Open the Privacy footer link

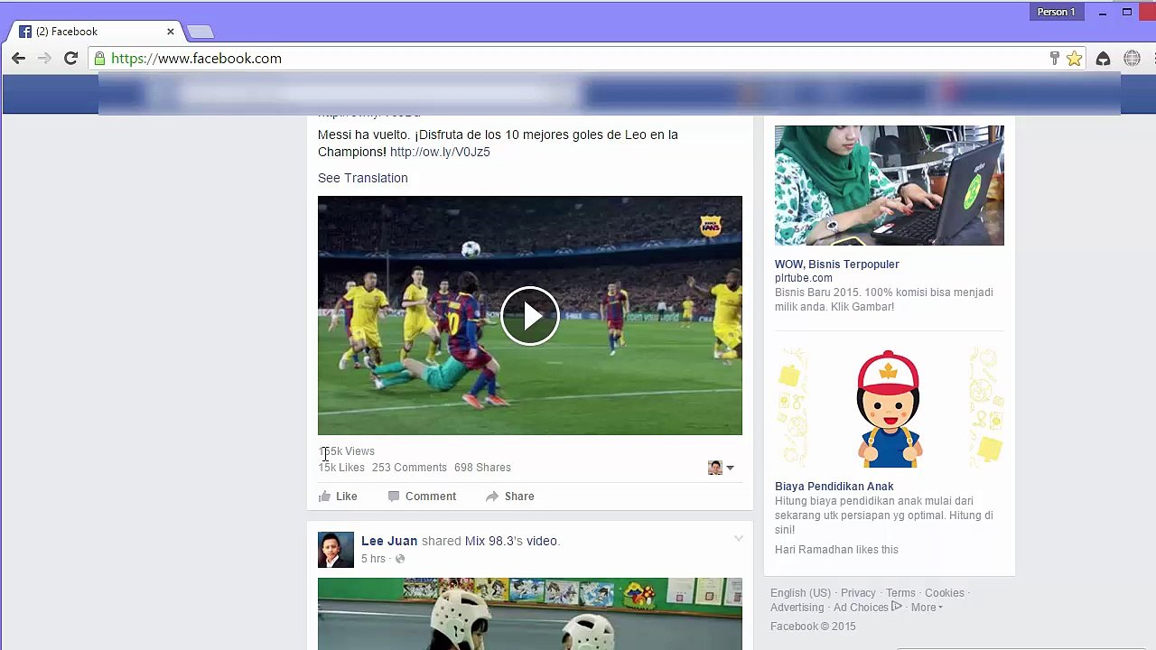point(858,593)
